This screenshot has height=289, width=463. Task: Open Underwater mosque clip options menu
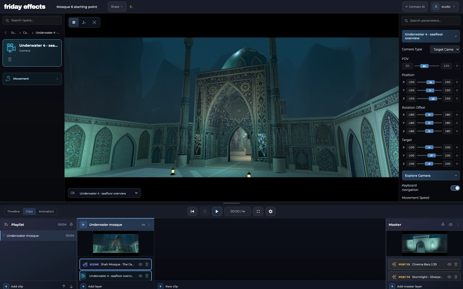pyautogui.click(x=149, y=225)
